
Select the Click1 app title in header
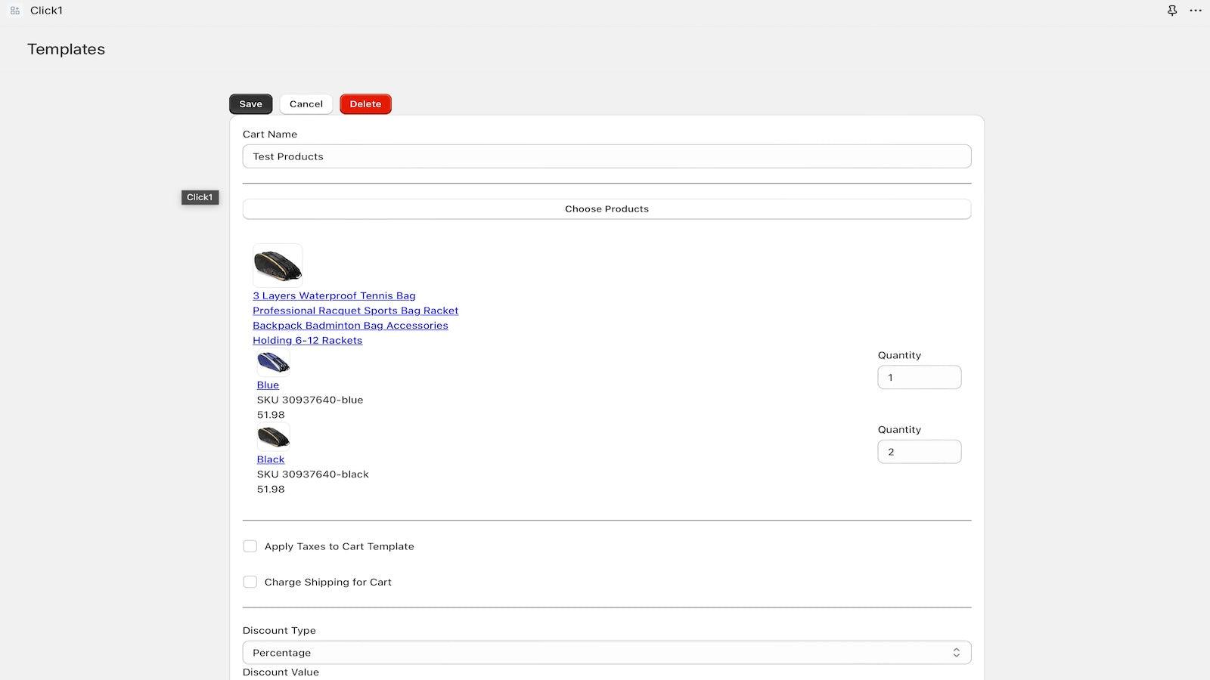46,10
